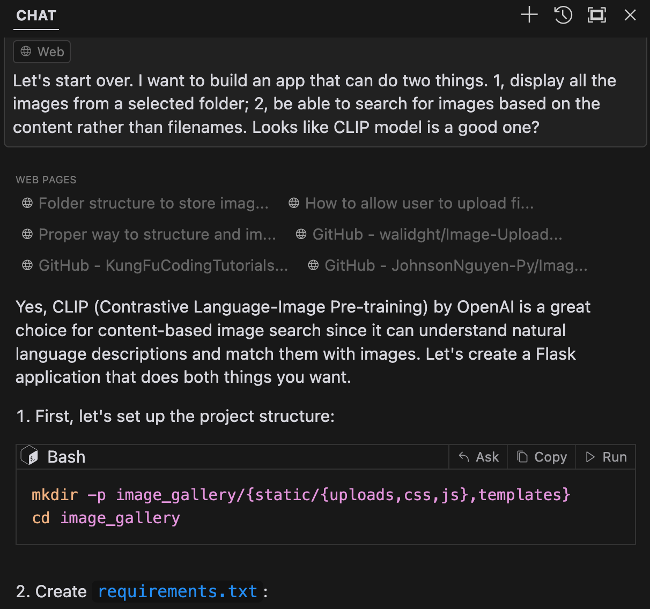Click globe icon beside 'How to allow' link
Screen dimensions: 650x609
[x=294, y=203]
